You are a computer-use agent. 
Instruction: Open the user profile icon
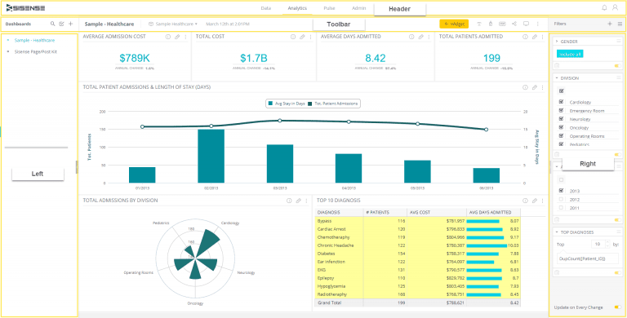coord(615,7)
